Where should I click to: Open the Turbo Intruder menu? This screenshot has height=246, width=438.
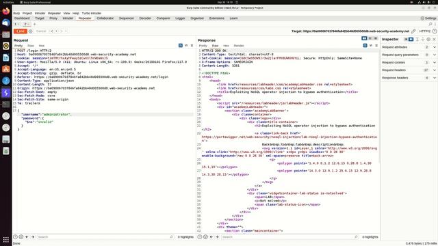pyautogui.click(x=92, y=13)
